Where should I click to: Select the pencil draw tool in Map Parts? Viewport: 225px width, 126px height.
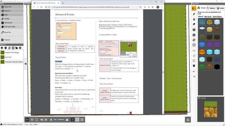point(194,14)
